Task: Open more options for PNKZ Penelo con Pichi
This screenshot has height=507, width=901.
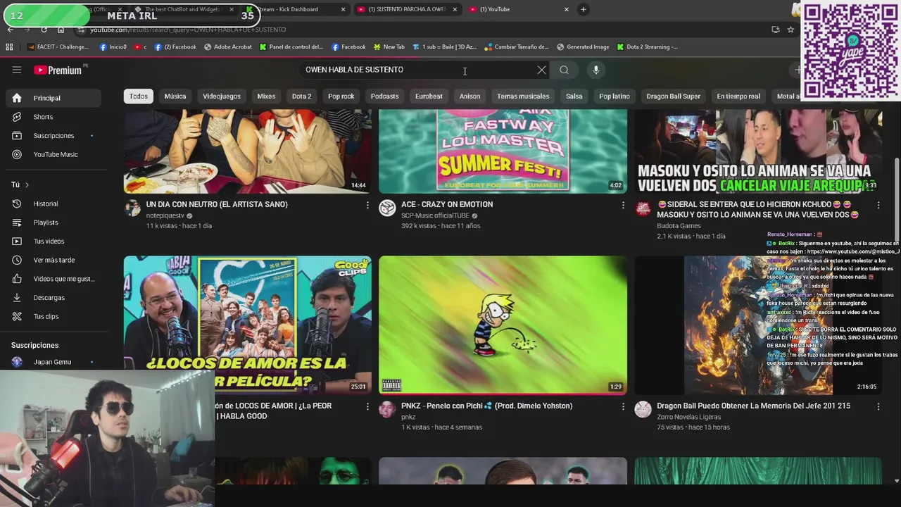Action: (x=622, y=406)
